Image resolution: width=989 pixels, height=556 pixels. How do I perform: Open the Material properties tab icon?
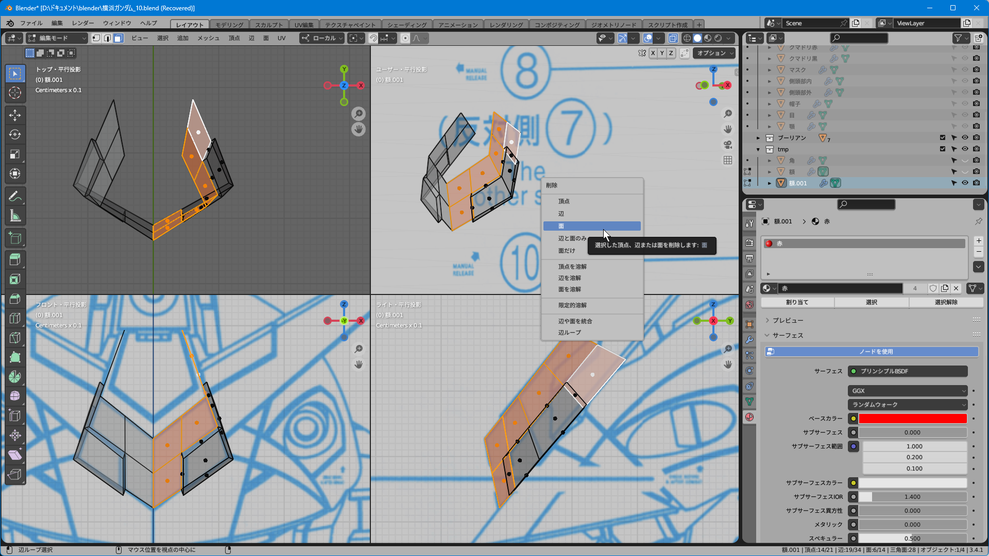[x=749, y=417]
